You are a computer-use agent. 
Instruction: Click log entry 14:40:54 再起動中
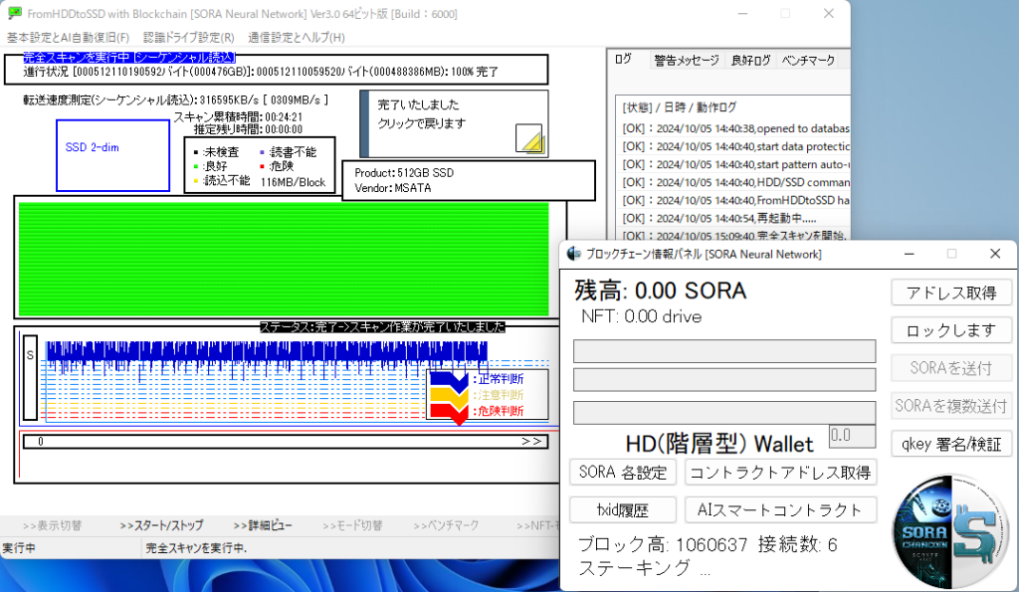718,218
